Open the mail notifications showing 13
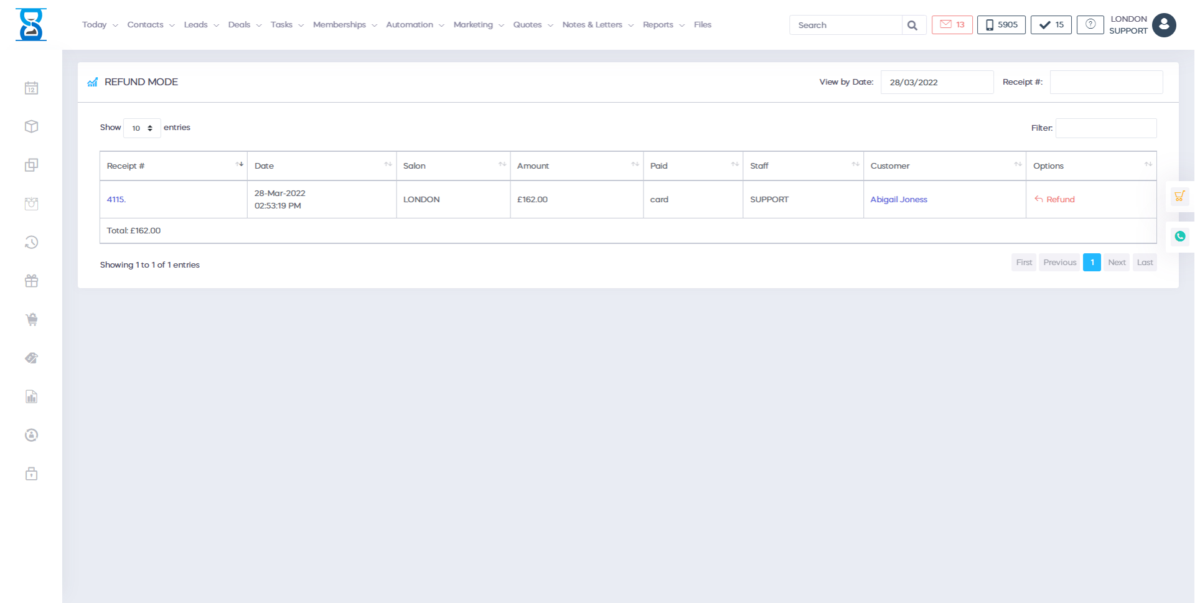Screen dimensions: 1195x603 click(952, 25)
